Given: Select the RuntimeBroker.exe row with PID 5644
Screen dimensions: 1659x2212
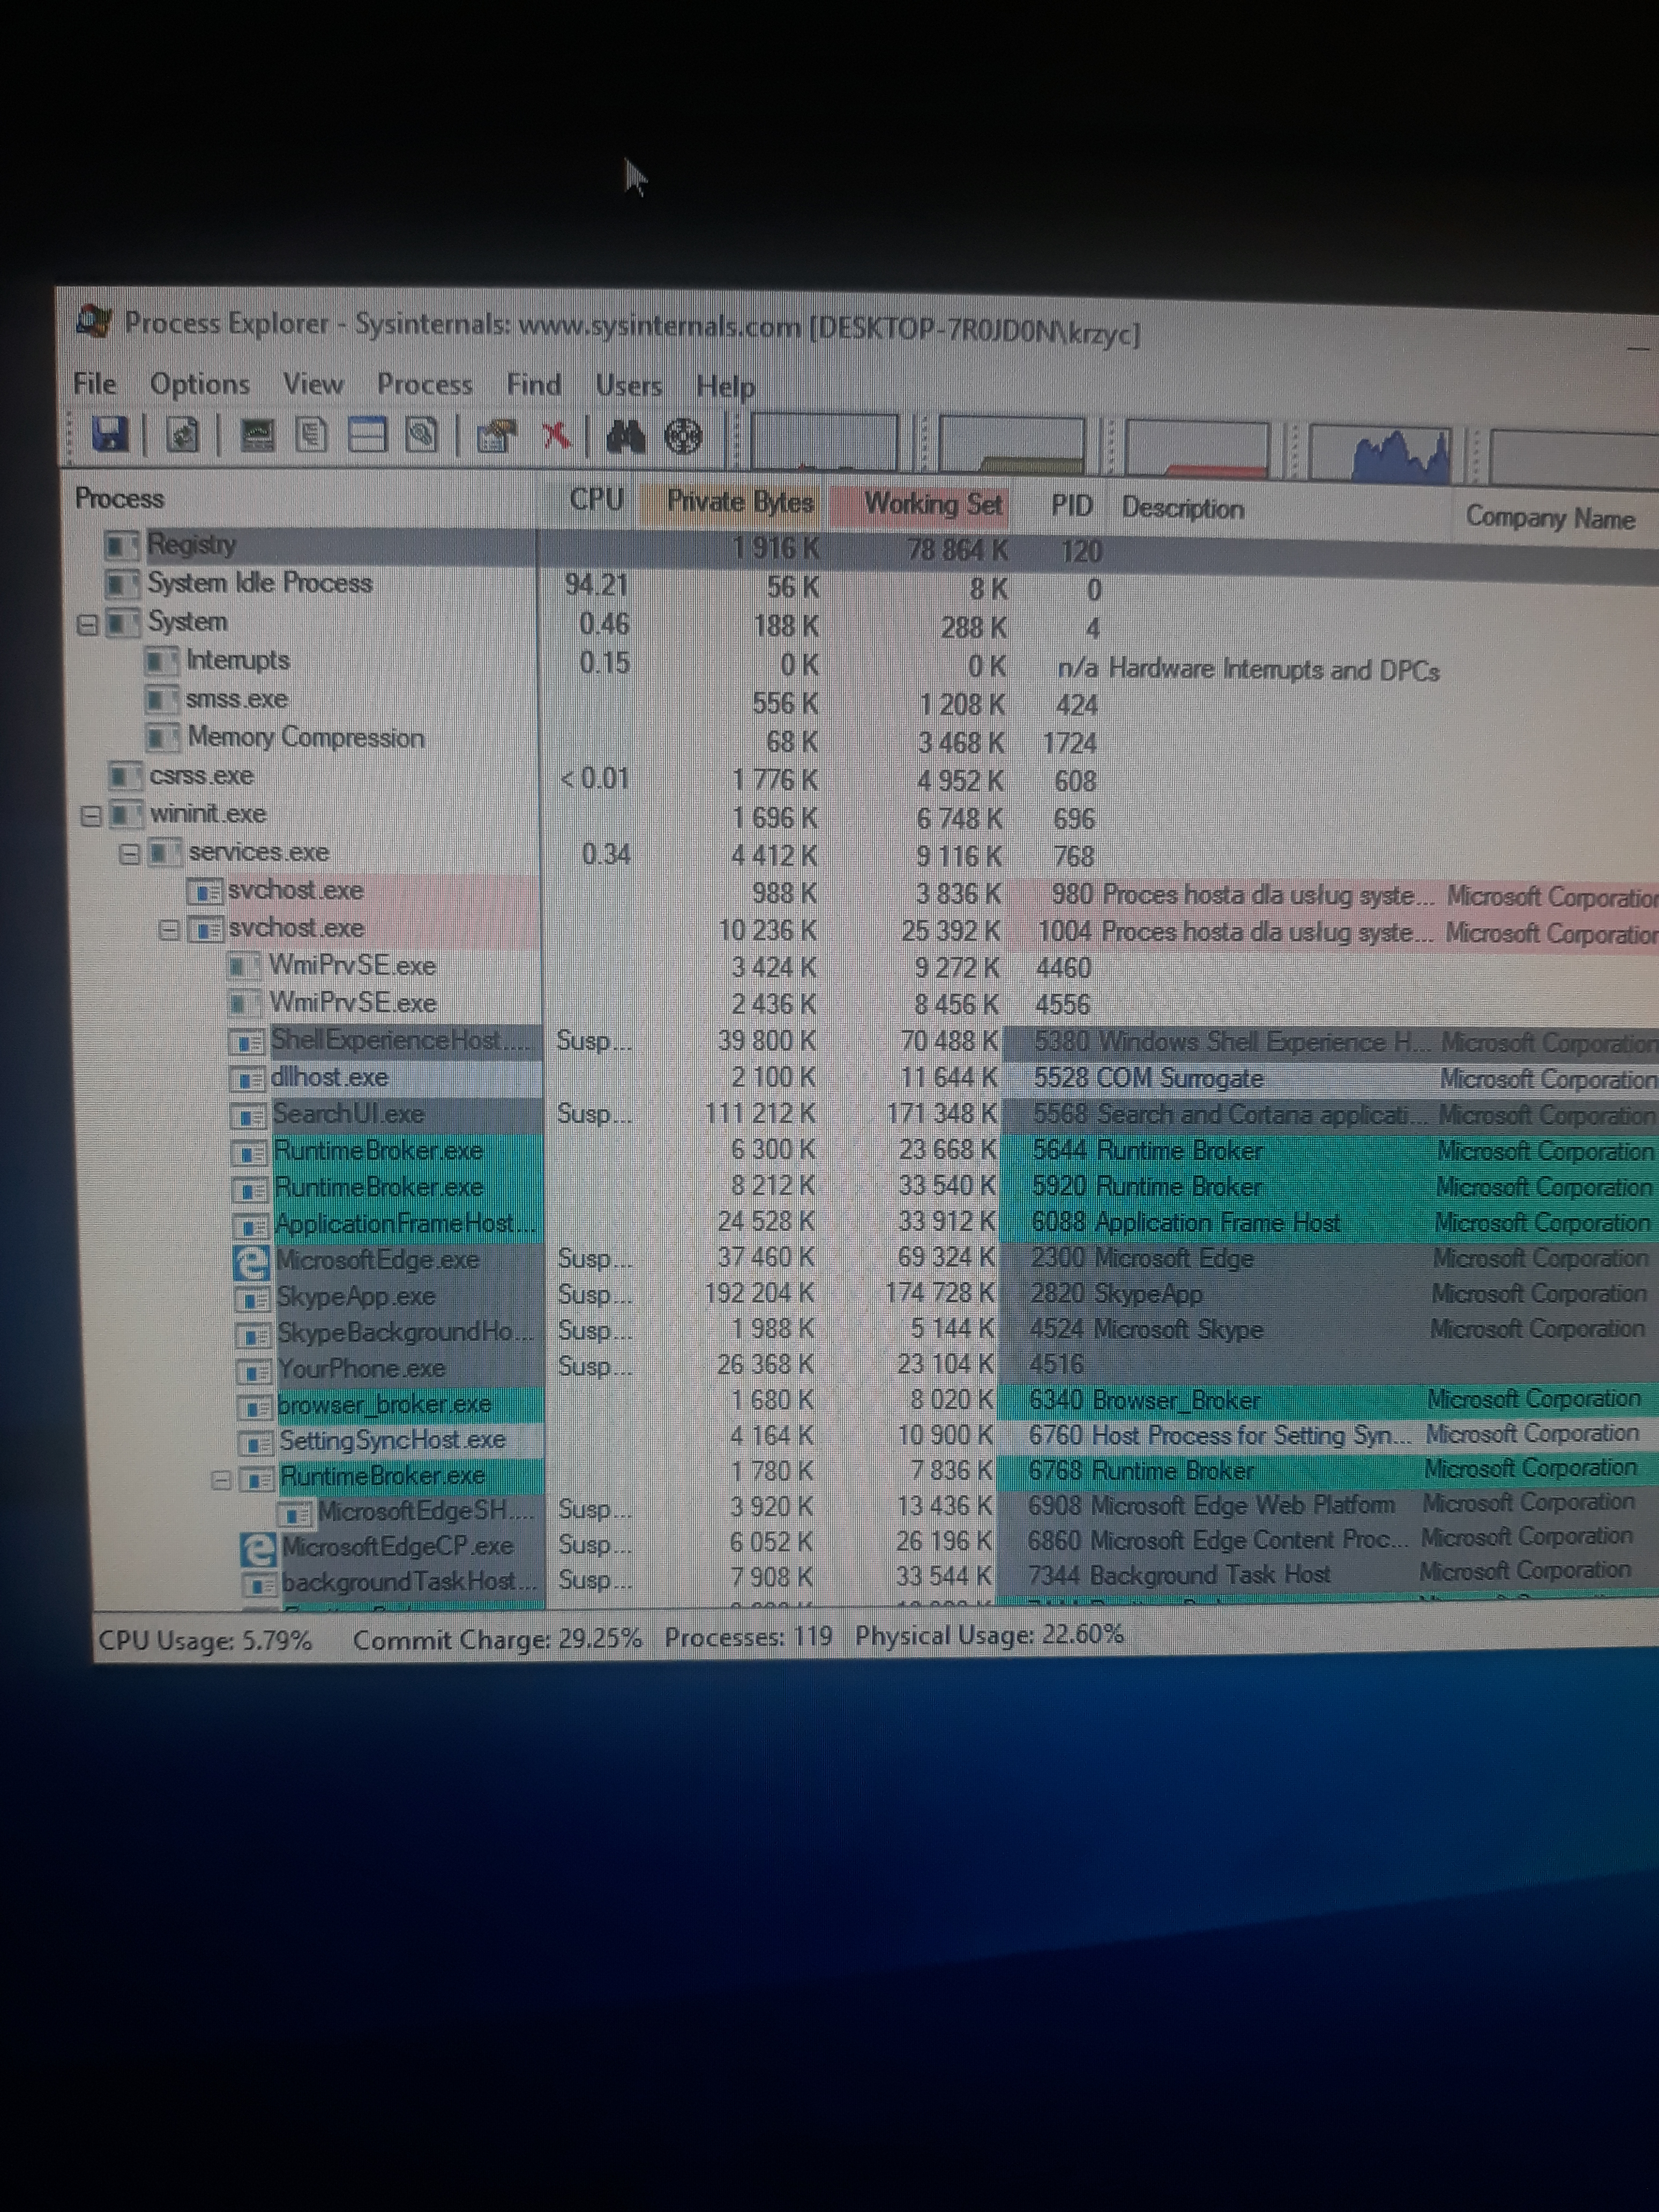Looking at the screenshot, I should (942, 1151).
